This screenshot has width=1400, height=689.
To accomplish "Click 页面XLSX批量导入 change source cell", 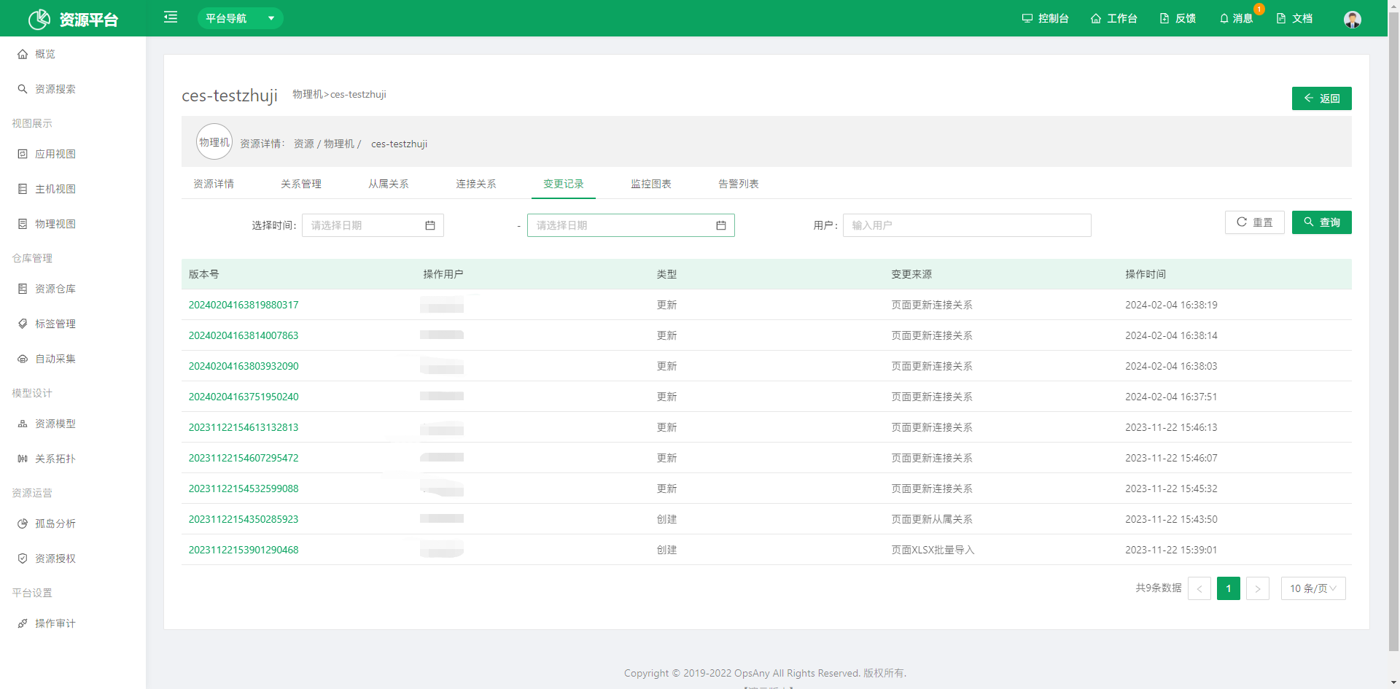I will coord(933,550).
